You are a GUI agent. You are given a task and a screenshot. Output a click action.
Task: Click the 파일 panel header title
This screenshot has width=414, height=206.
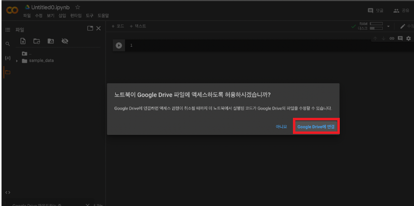pyautogui.click(x=20, y=30)
